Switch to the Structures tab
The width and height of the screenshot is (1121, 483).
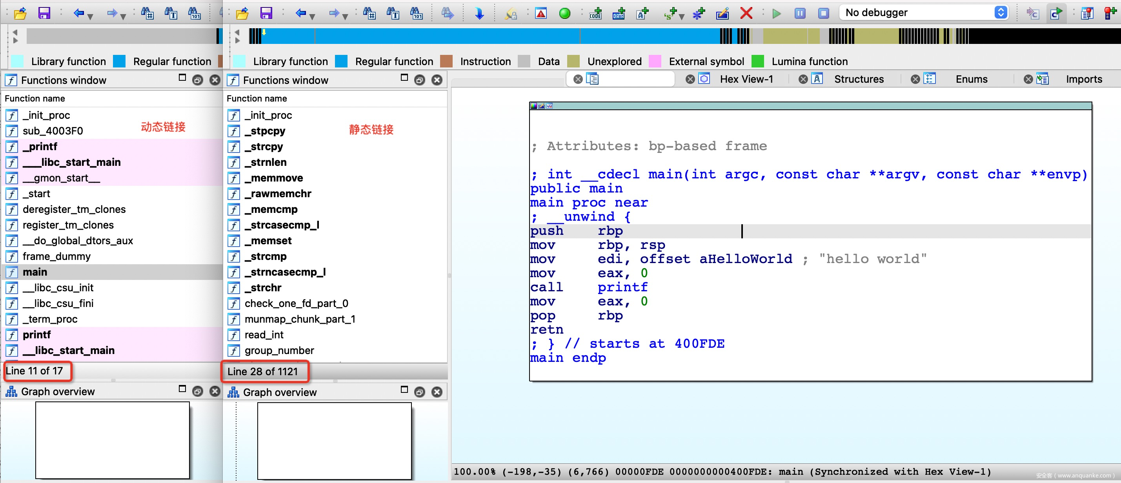coord(859,79)
